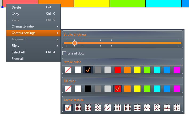Set fill color to blue
This screenshot has height=117, width=189.
[x=167, y=89]
